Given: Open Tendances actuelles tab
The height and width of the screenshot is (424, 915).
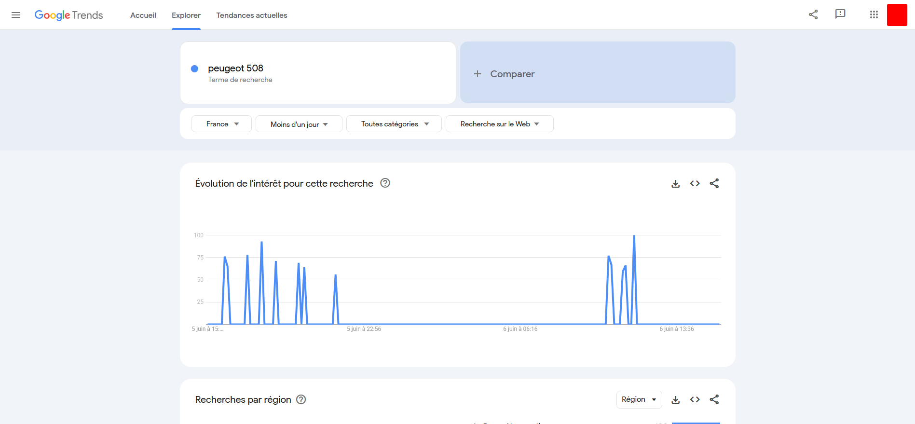Looking at the screenshot, I should (x=252, y=15).
